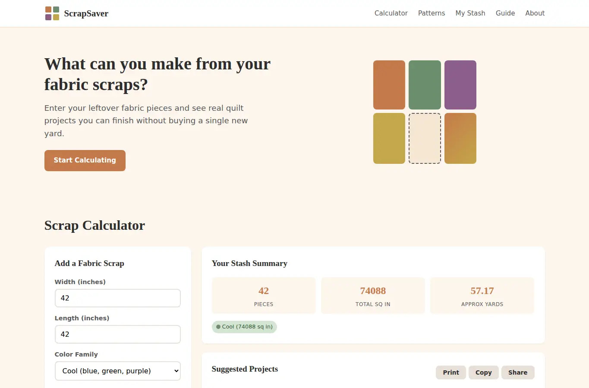589x388 pixels.
Task: Click the Width (inches) input field
Action: pyautogui.click(x=118, y=298)
